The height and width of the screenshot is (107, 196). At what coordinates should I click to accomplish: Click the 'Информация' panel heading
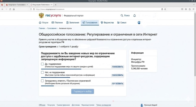coord(137,53)
